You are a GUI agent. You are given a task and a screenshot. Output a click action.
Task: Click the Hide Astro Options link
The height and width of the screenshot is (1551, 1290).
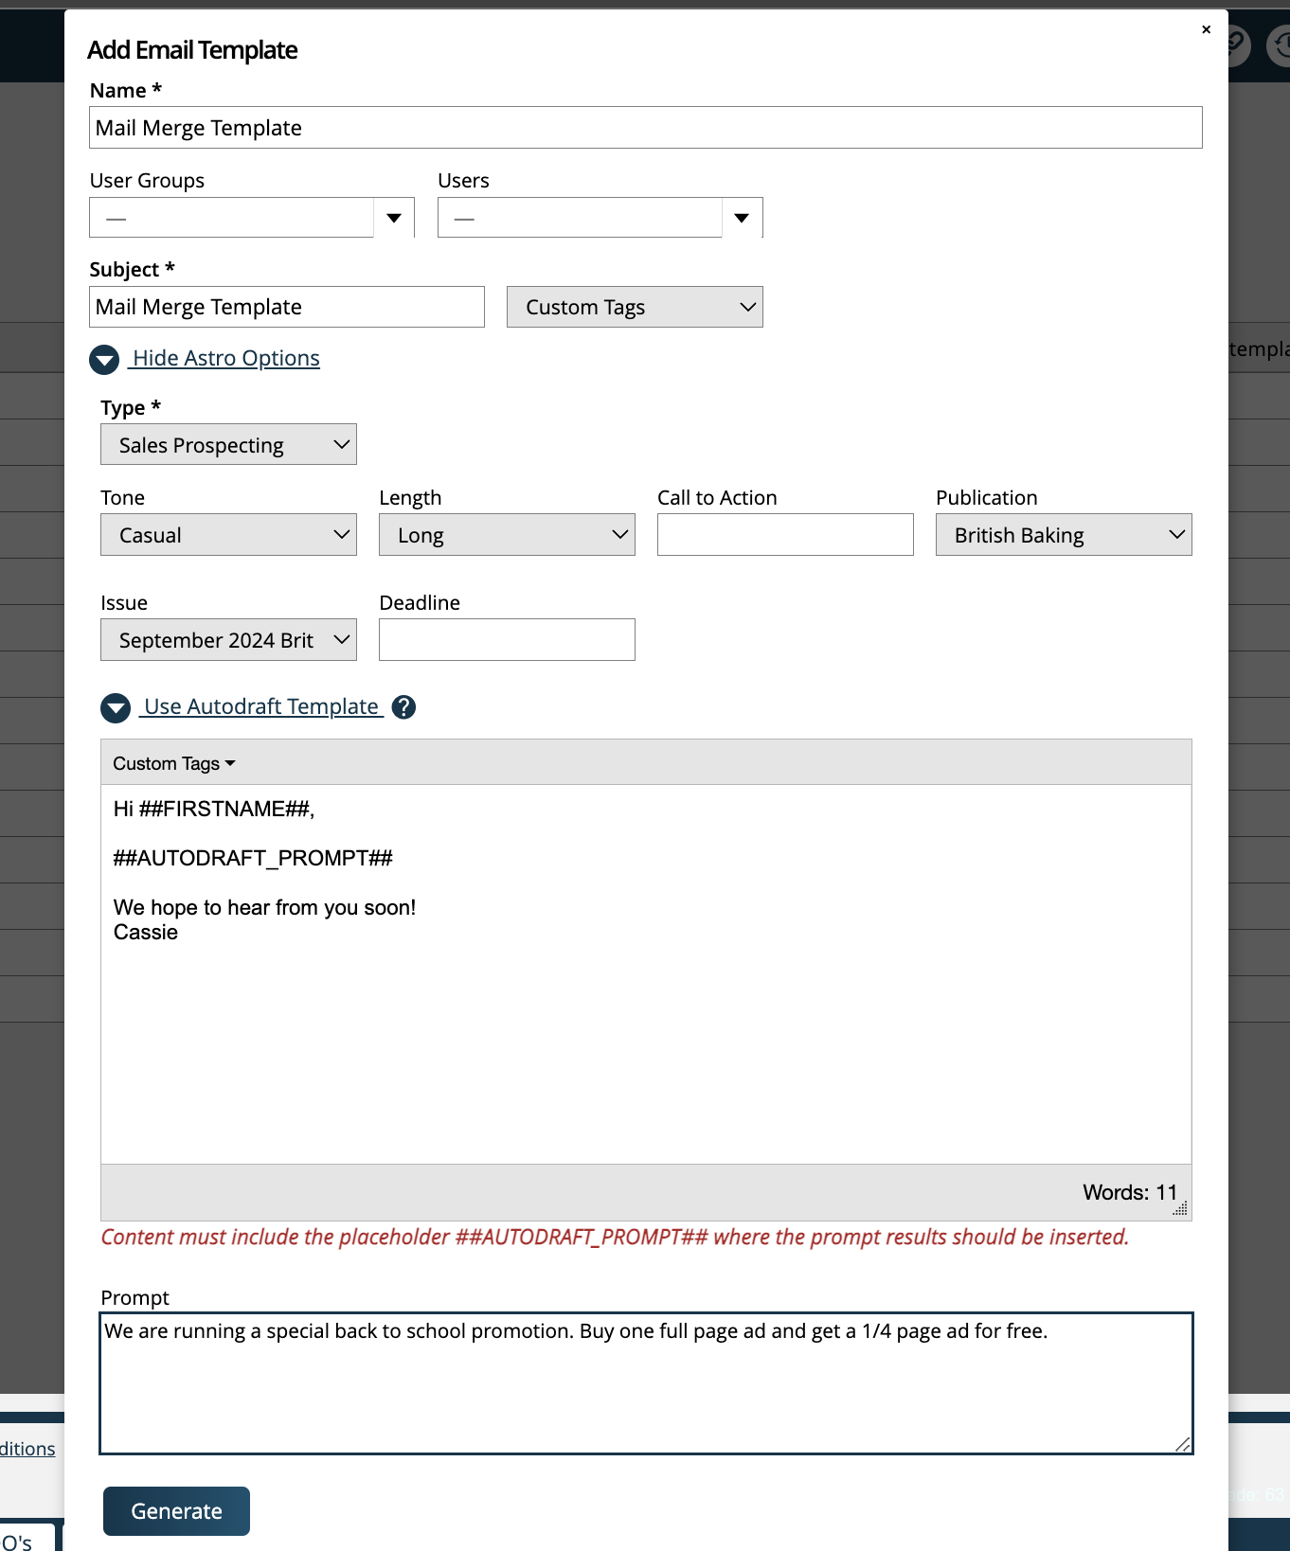click(225, 358)
